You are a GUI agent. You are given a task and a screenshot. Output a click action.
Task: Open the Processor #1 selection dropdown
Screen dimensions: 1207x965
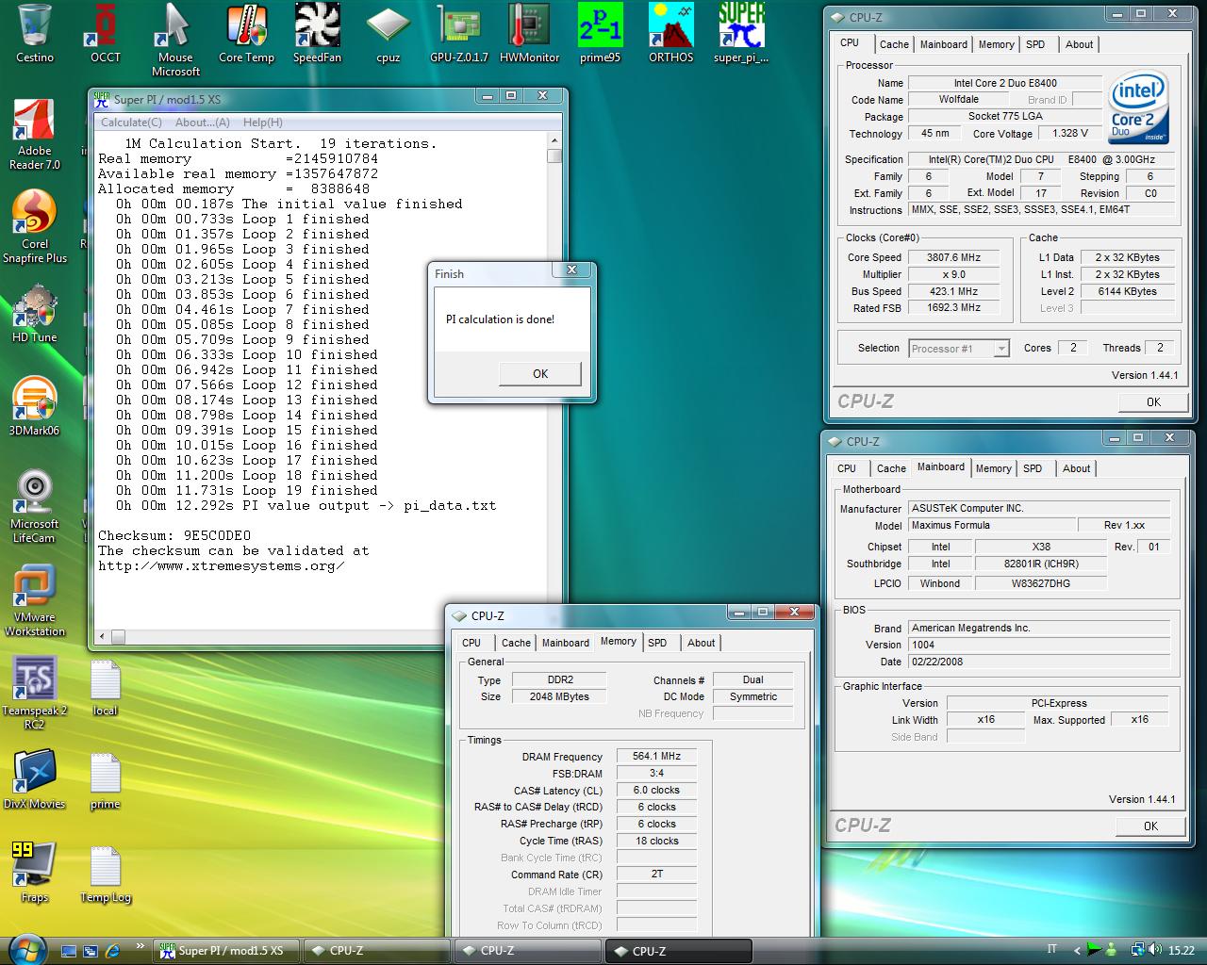point(959,349)
